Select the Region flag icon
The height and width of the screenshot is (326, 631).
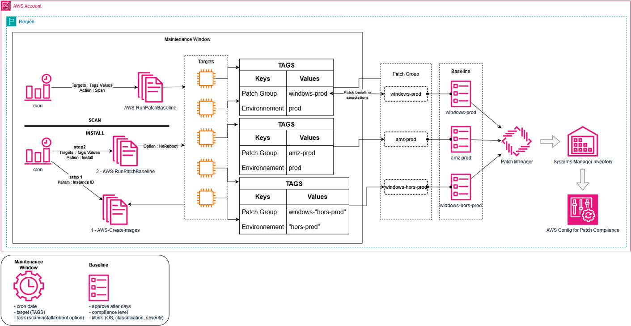tap(12, 21)
